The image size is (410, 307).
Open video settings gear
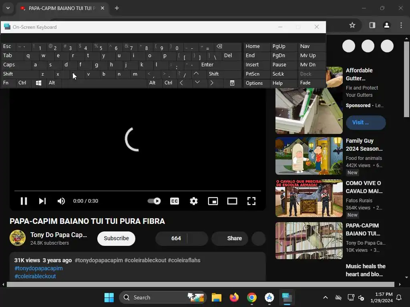click(194, 201)
